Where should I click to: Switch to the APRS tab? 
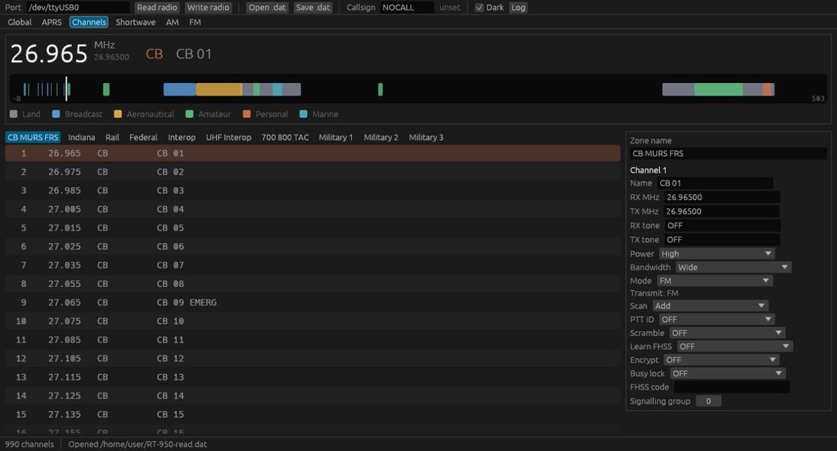click(52, 22)
